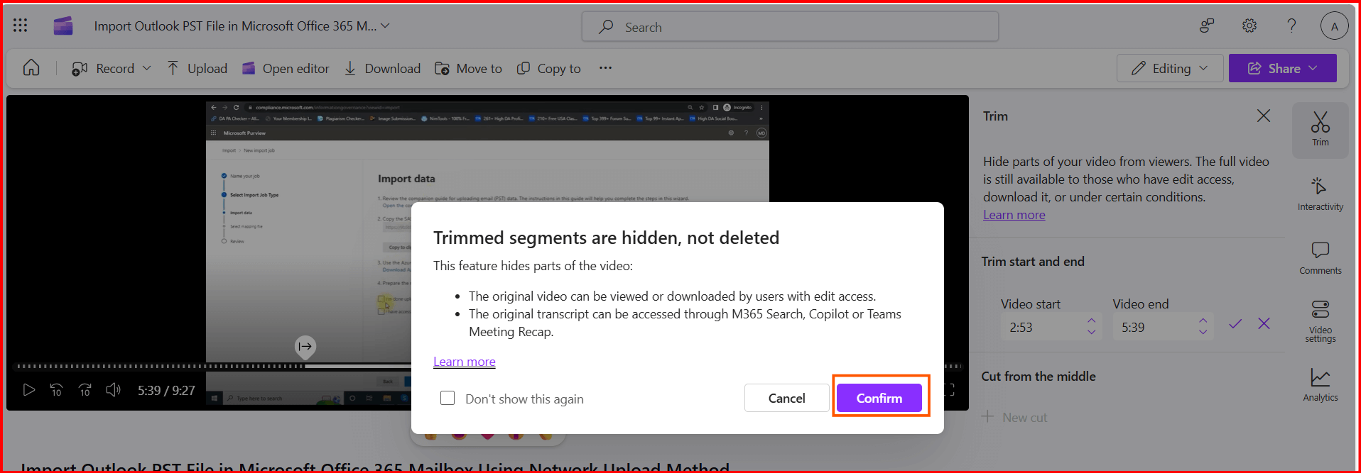Open the feedback people icon

(1206, 26)
